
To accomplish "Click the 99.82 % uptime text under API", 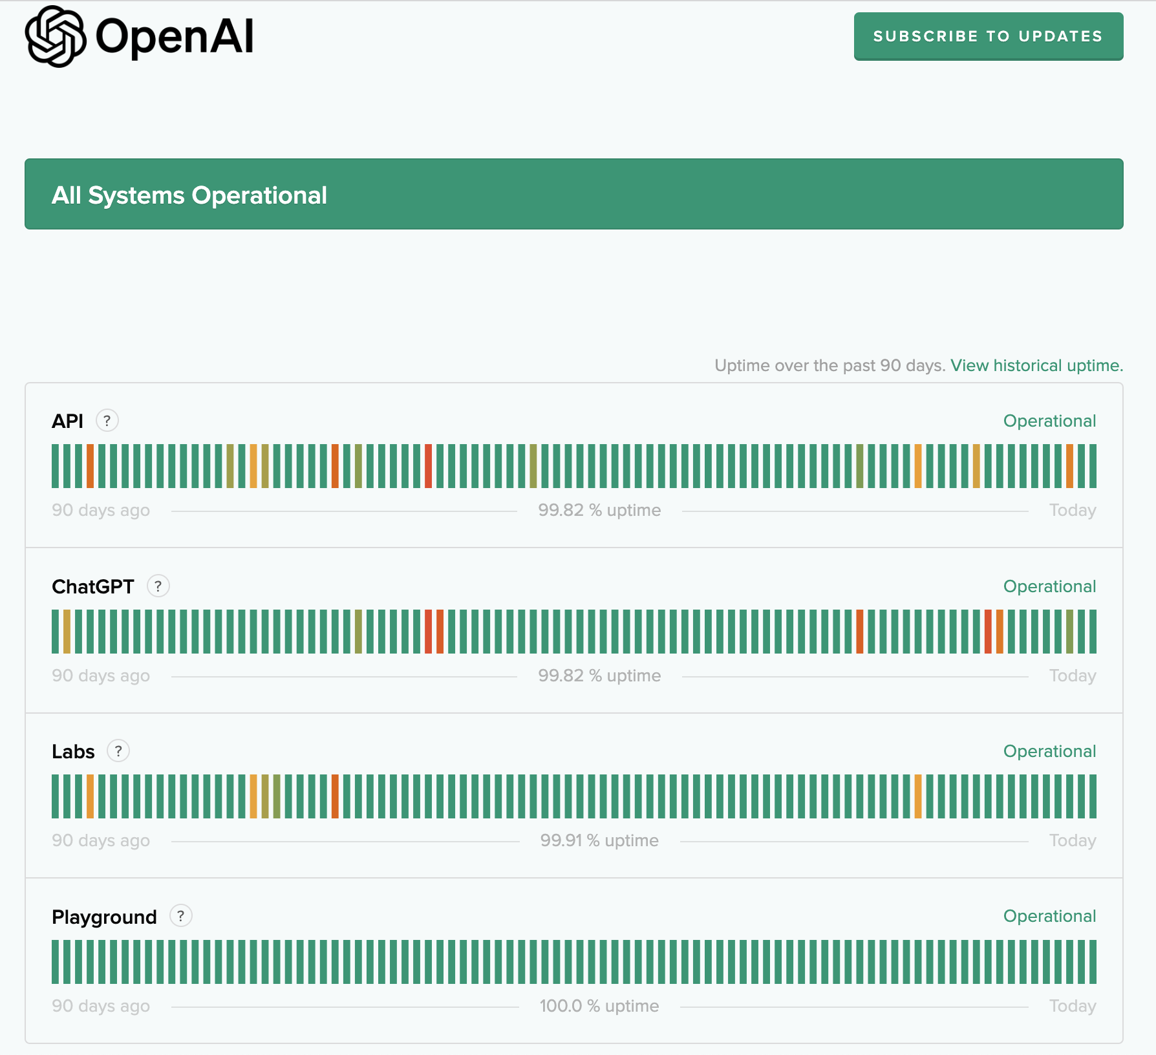I will pyautogui.click(x=599, y=510).
